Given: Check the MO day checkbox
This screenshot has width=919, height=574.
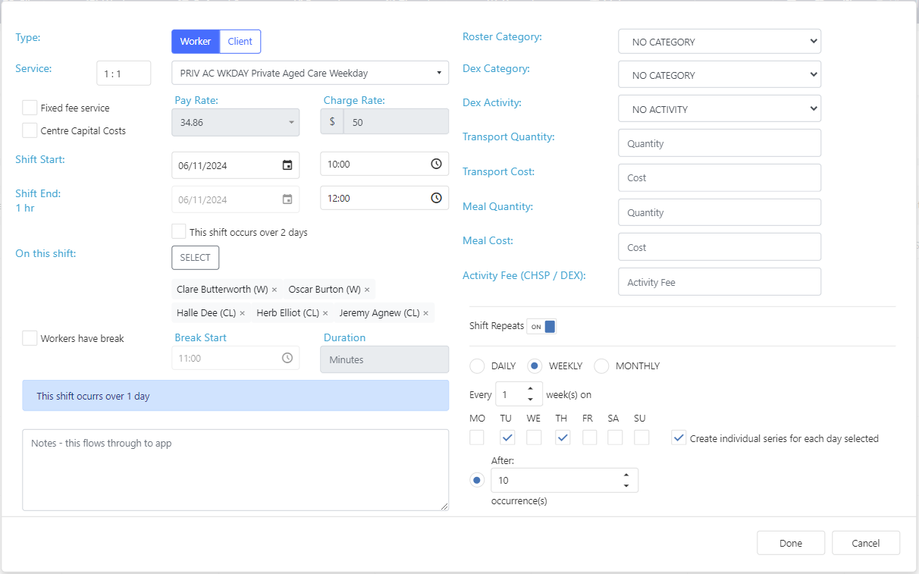Looking at the screenshot, I should tap(477, 438).
